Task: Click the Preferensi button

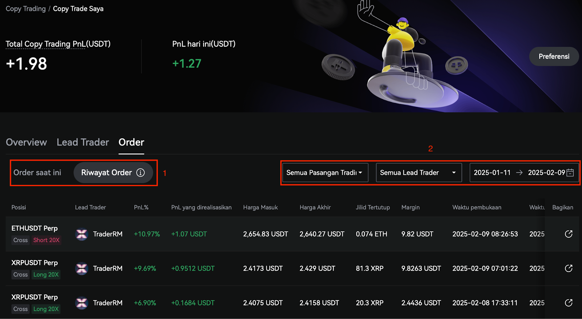Action: tap(554, 56)
